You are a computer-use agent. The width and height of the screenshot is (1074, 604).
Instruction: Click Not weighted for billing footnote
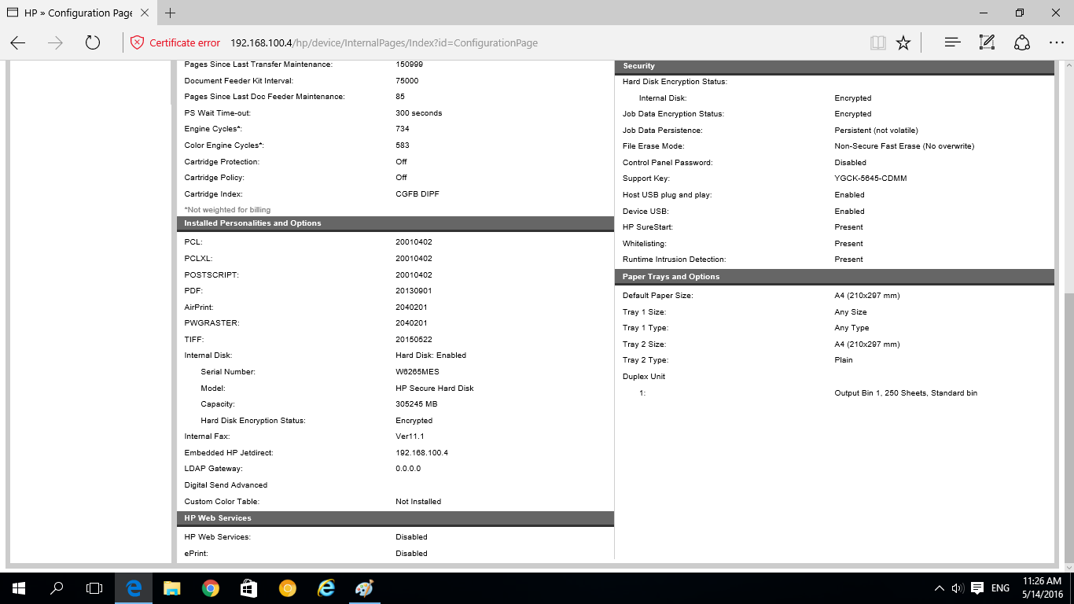pos(227,210)
